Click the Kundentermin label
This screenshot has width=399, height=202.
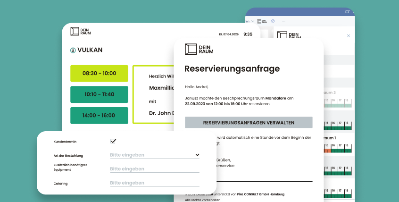click(65, 142)
